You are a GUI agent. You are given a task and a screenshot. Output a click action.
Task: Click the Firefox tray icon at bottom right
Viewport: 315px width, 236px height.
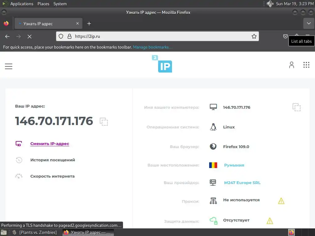coord(291,232)
